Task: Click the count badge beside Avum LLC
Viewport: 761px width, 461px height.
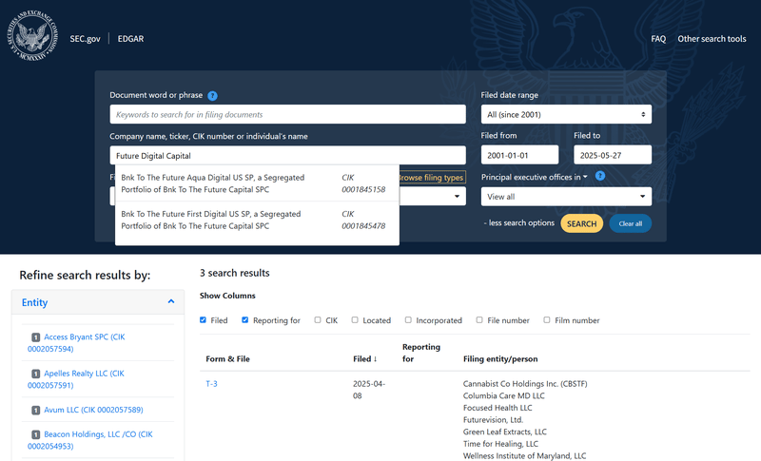Action: 35,410
